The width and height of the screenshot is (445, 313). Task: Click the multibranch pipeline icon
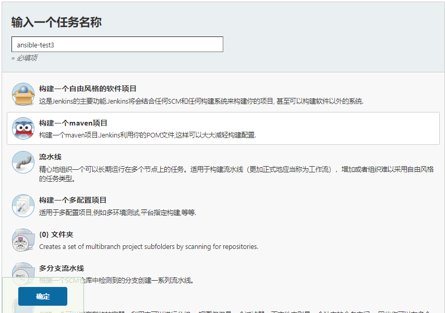point(23,273)
